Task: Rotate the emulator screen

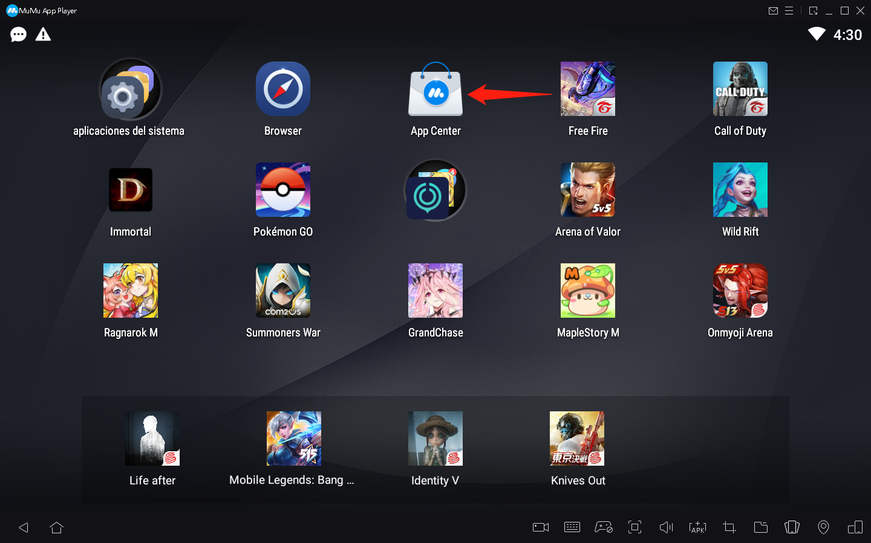Action: tap(792, 527)
